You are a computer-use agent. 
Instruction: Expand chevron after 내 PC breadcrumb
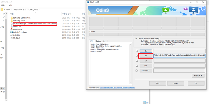pos(12,10)
